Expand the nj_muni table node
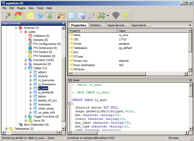The image size is (194, 141). pyautogui.click(x=30, y=88)
